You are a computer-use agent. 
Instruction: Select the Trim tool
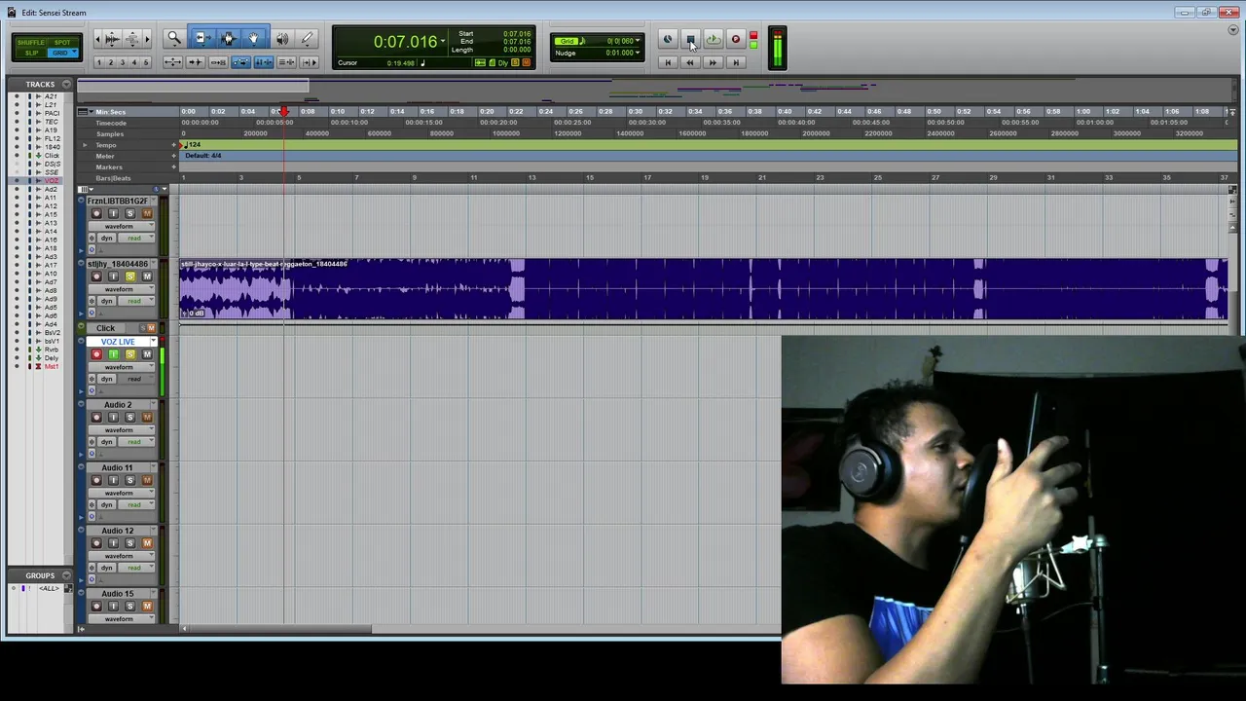click(202, 39)
